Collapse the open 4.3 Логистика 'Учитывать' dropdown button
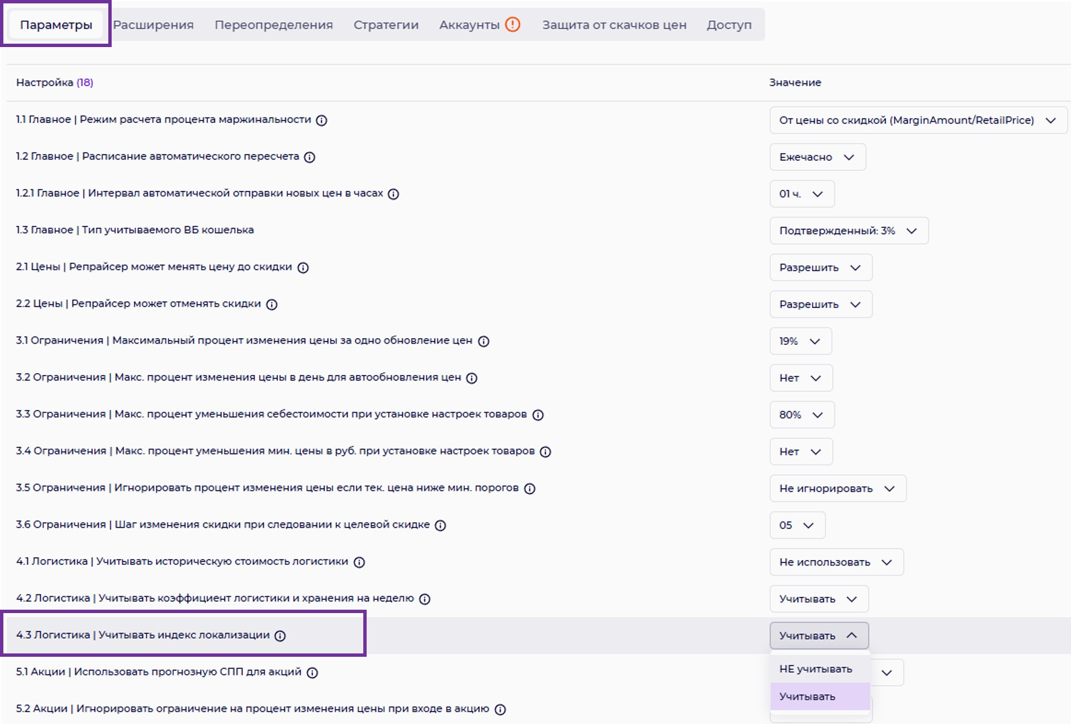This screenshot has width=1071, height=724. coord(819,636)
